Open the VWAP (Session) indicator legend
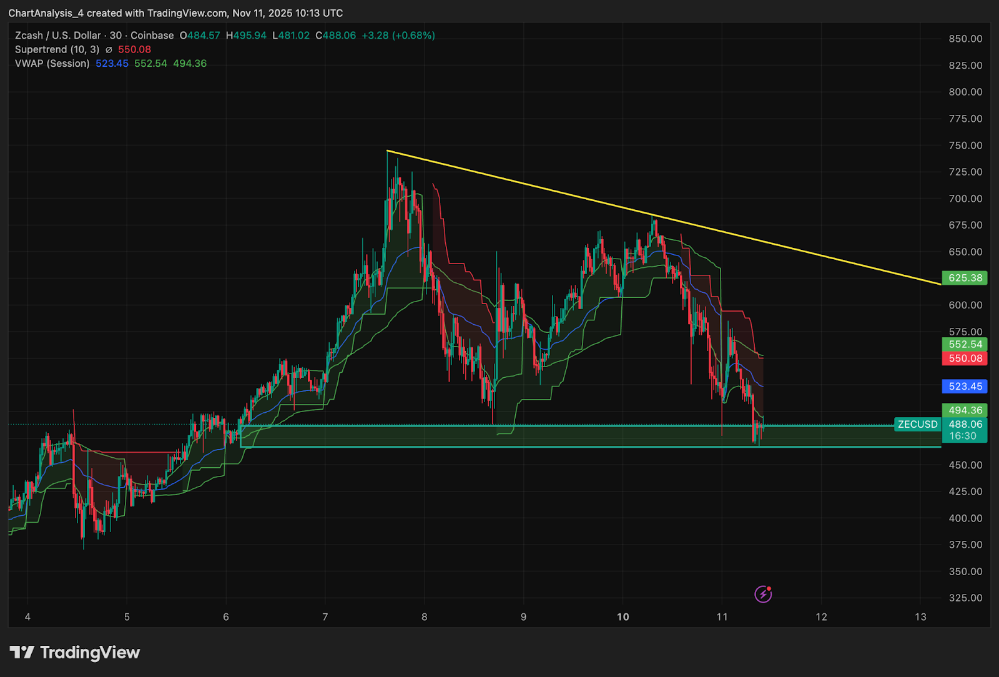 point(52,63)
